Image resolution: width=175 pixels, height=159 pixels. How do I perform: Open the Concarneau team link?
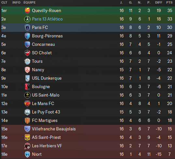[x=43, y=45]
